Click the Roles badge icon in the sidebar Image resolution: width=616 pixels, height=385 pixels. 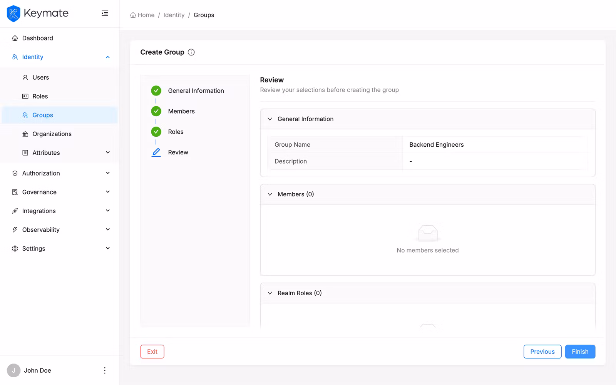click(25, 96)
